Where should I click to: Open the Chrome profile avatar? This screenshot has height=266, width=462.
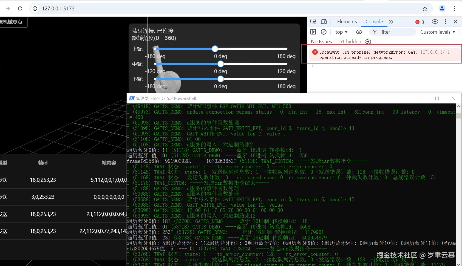point(442,8)
